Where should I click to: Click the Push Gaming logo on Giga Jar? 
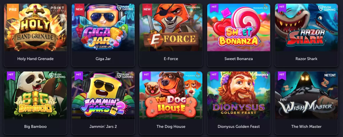[x=125, y=8]
